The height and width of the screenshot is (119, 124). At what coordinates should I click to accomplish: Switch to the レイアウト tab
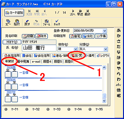103,55
